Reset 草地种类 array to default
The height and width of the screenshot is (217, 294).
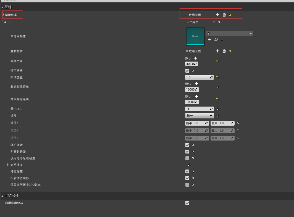(x=230, y=15)
